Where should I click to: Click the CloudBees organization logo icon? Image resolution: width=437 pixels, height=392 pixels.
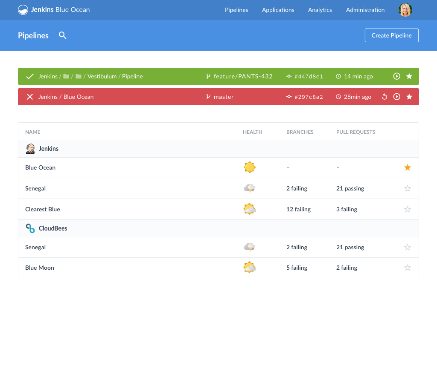point(30,228)
